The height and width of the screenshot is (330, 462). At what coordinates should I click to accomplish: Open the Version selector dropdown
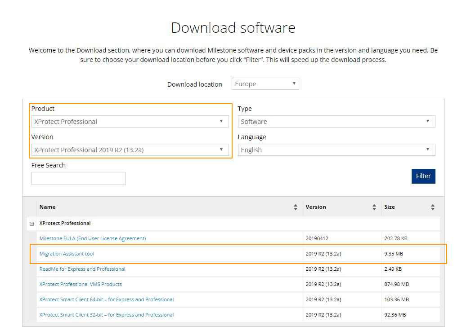click(130, 150)
